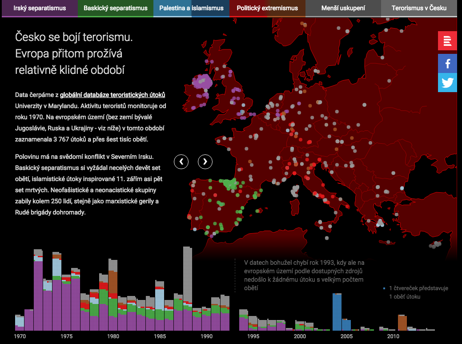Open the Politický extremismus tab
Image resolution: width=462 pixels, height=344 pixels.
click(267, 8)
